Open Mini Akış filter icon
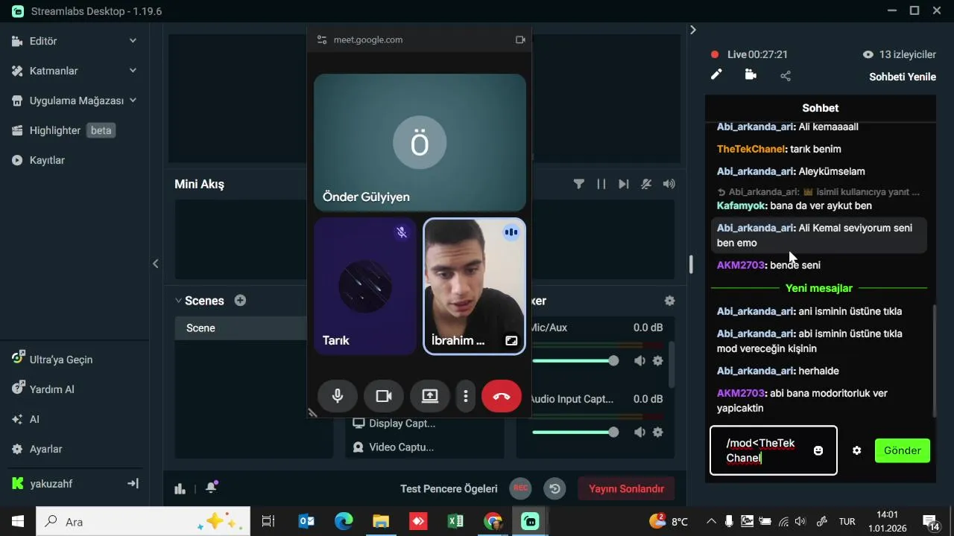Screen dimensions: 954x536 (578, 184)
